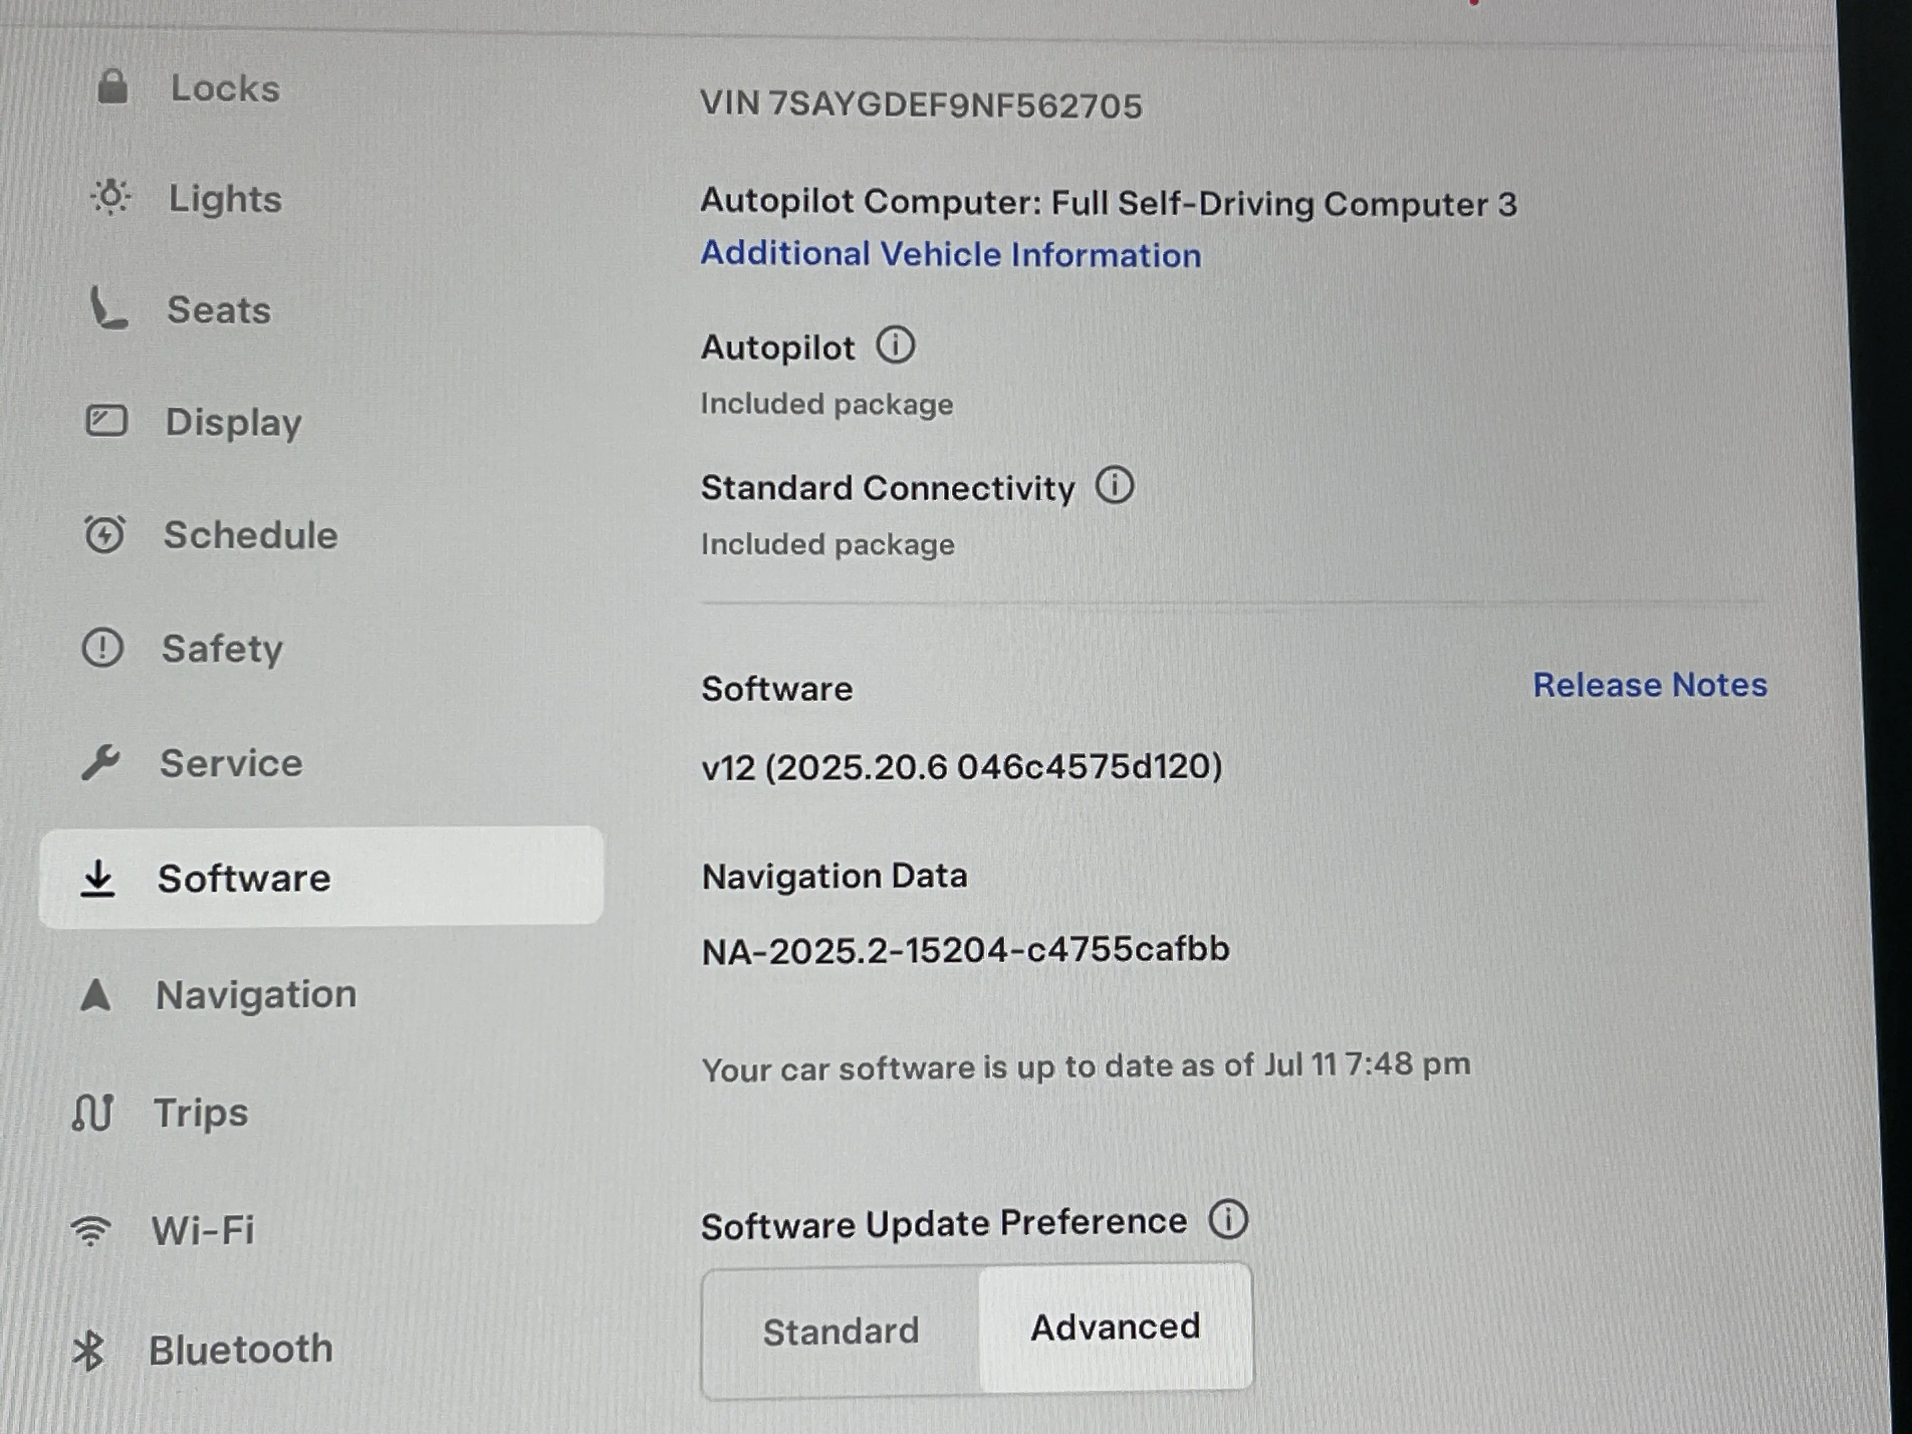Image resolution: width=1912 pixels, height=1434 pixels.
Task: Show info for Standard Connectivity
Action: click(1115, 485)
